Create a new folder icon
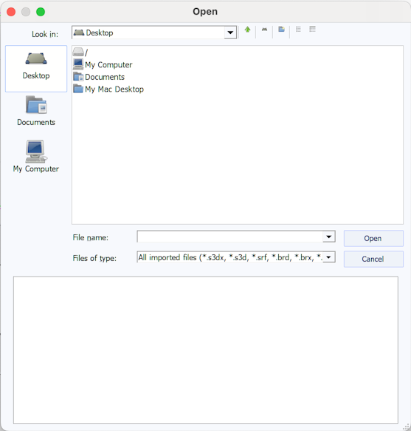Image resolution: width=411 pixels, height=431 pixels. (x=281, y=29)
